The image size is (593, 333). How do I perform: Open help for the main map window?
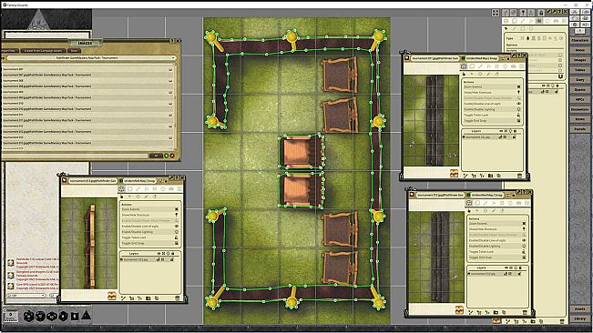(x=559, y=12)
